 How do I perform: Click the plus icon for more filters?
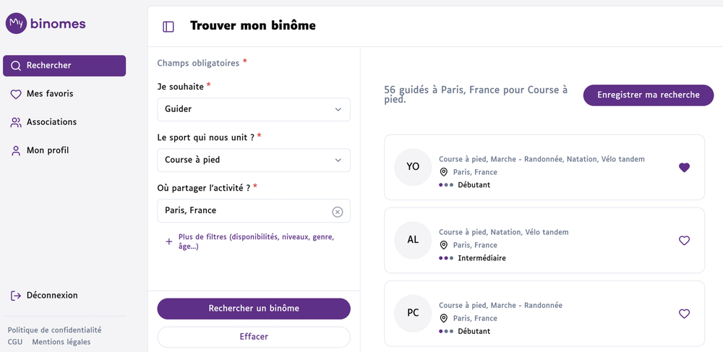click(x=168, y=242)
